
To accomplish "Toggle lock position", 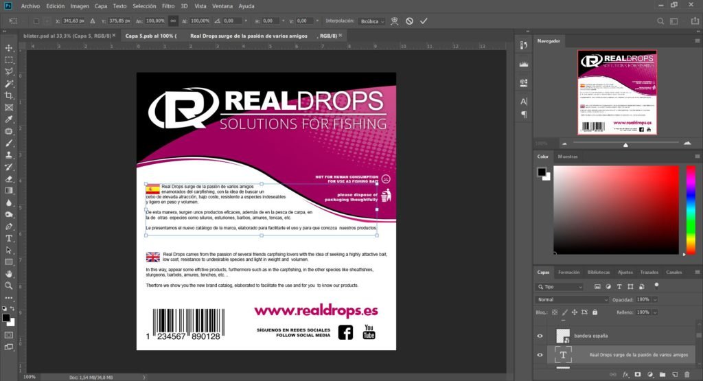I will pos(575,312).
